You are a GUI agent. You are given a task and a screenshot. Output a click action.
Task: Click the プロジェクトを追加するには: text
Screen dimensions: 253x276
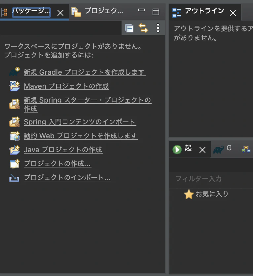coord(49,55)
